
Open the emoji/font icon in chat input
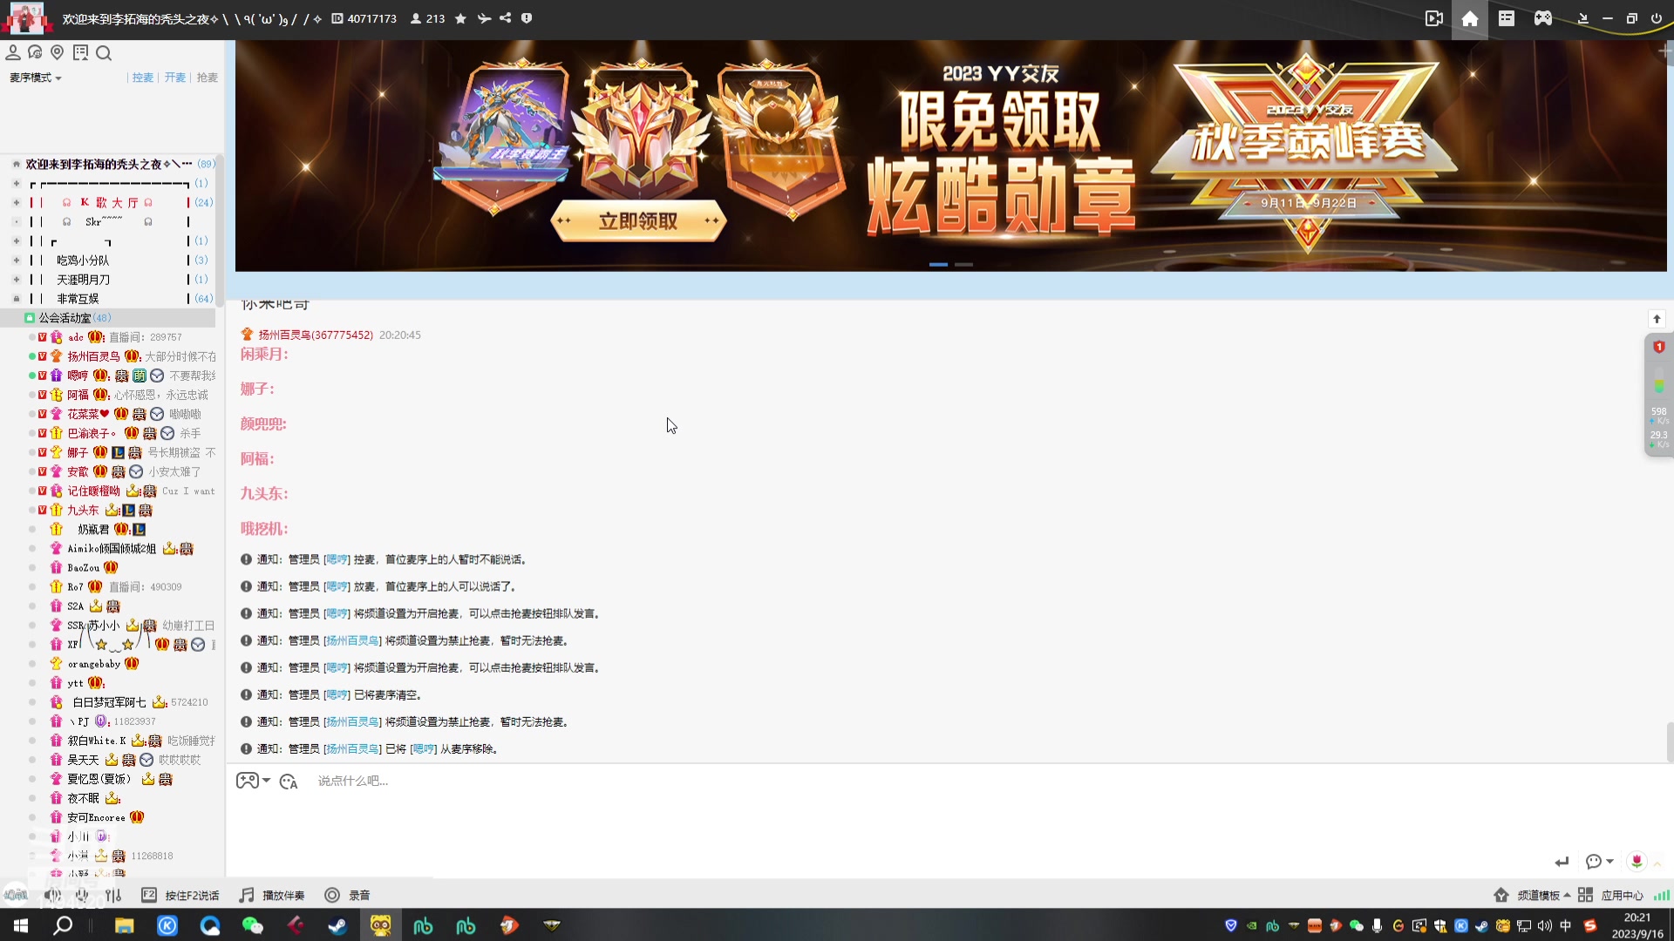click(289, 782)
